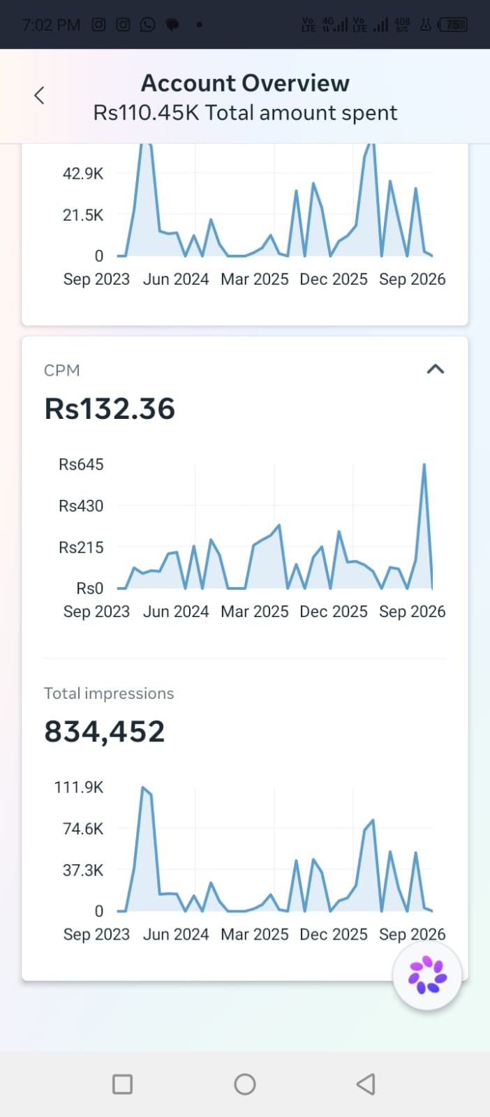This screenshot has width=490, height=1117.
Task: Tap the Rs645 axis label on CPM chart
Action: [x=81, y=464]
